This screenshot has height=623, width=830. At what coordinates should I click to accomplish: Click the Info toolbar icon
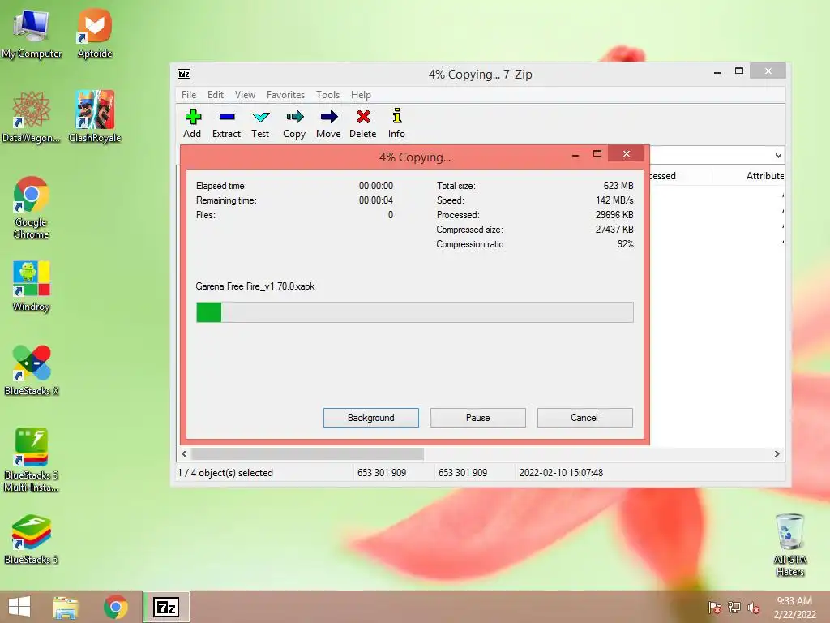click(396, 123)
